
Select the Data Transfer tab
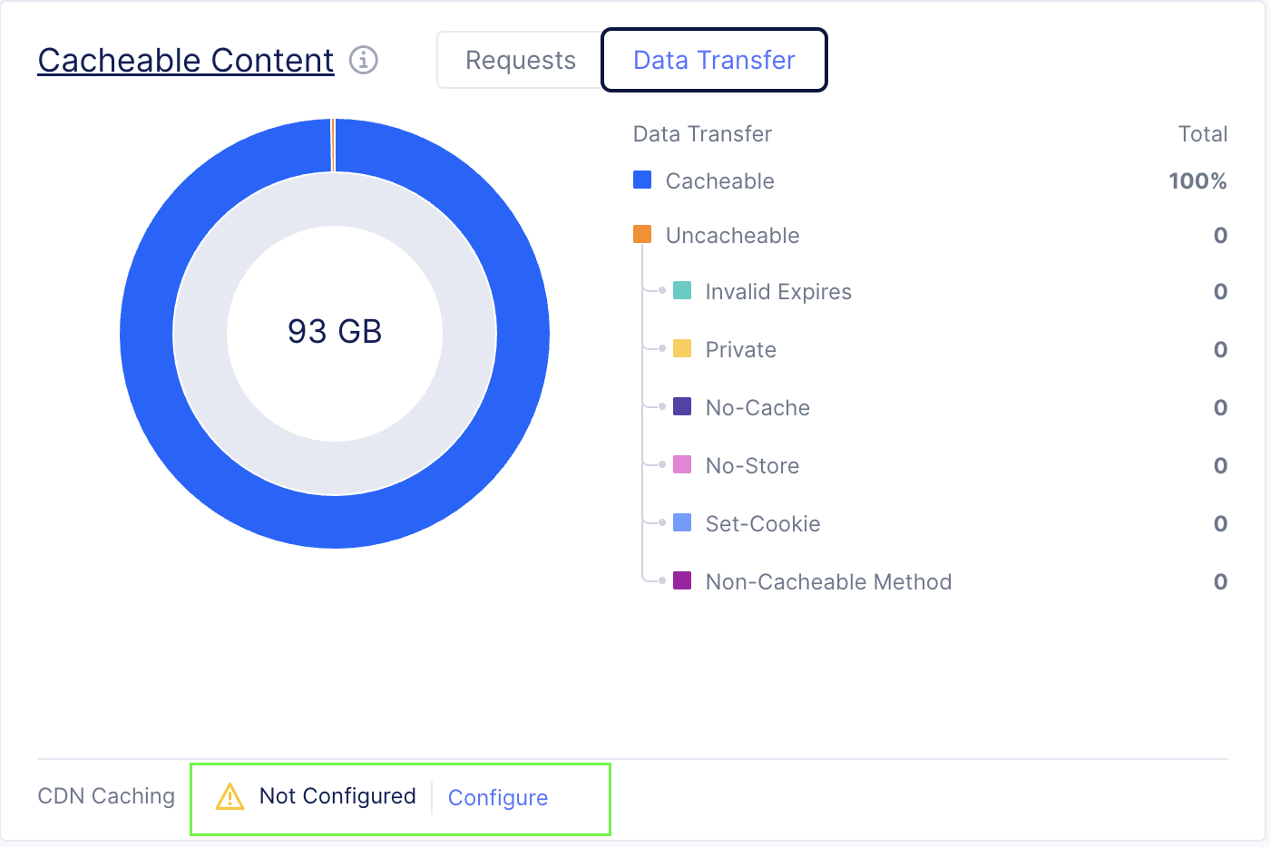click(x=713, y=60)
